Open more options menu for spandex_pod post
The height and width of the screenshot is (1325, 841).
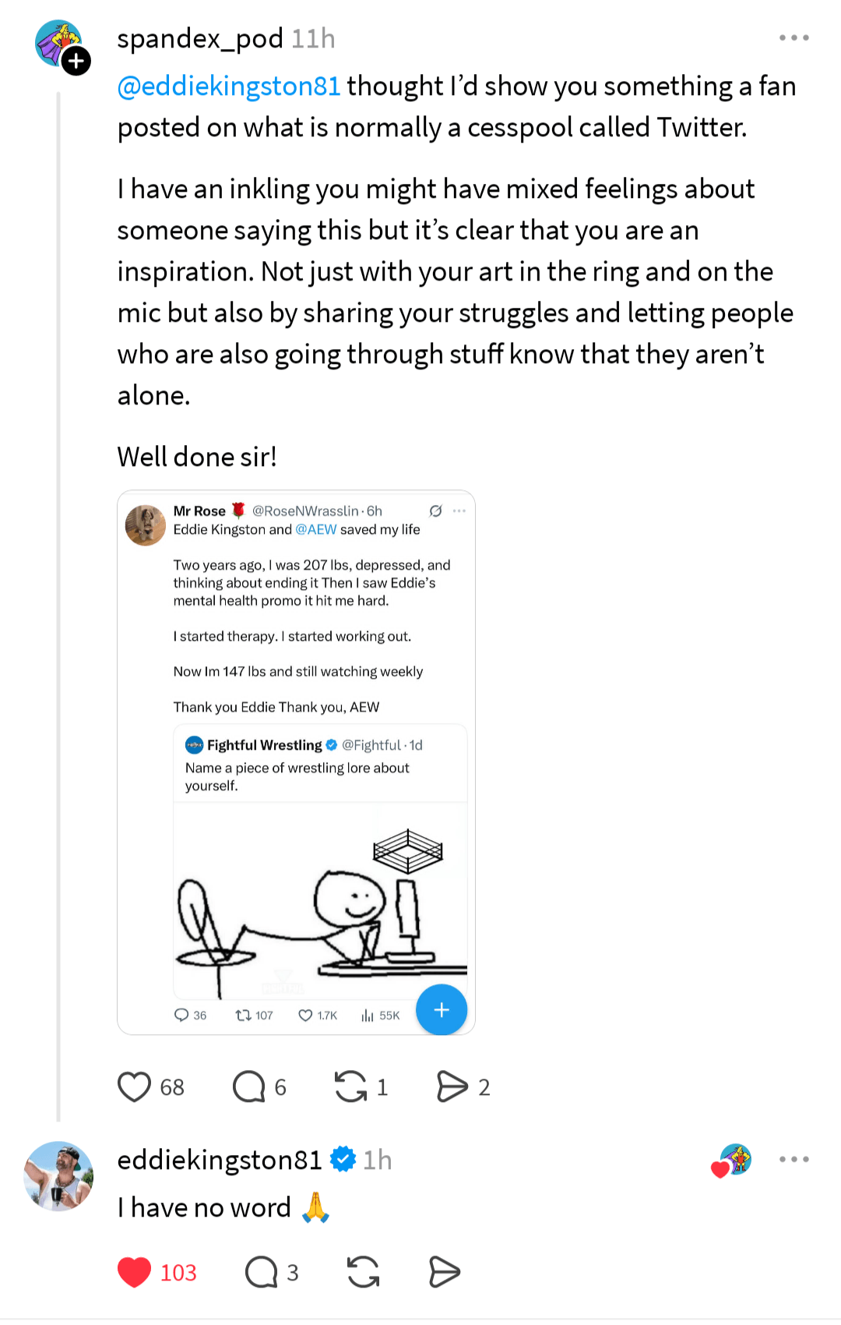[793, 37]
